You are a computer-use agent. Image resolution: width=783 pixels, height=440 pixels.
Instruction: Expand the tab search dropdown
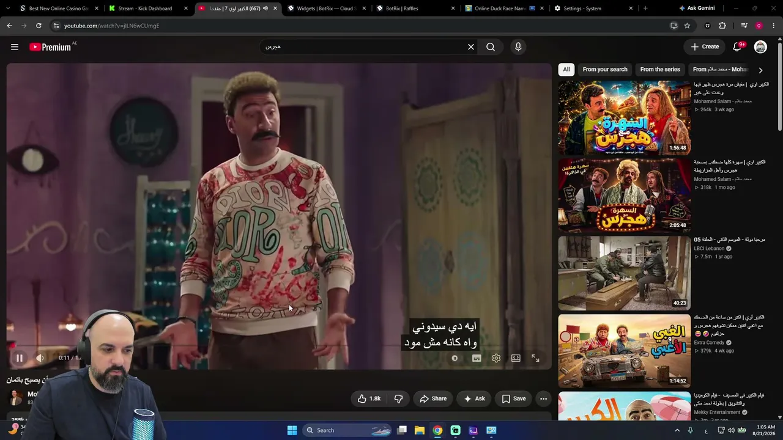9,9
